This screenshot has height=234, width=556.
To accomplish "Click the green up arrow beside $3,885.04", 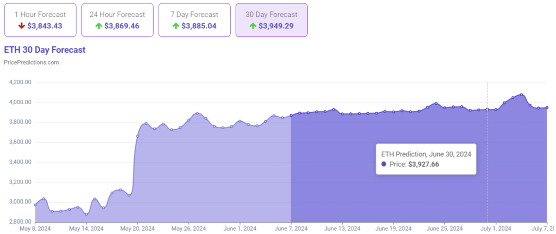I will 175,26.
